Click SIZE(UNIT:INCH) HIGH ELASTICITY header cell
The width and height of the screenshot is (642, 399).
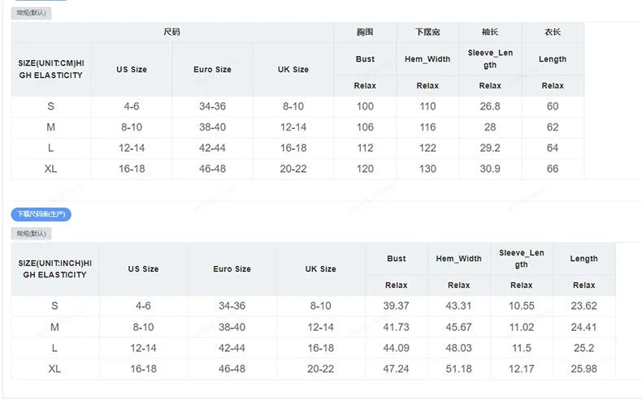pos(54,269)
